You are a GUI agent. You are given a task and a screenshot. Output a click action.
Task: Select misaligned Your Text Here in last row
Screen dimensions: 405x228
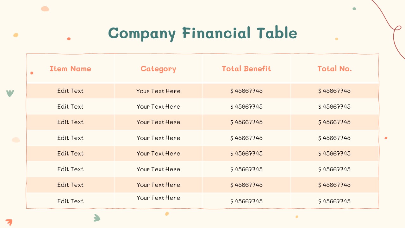point(158,198)
